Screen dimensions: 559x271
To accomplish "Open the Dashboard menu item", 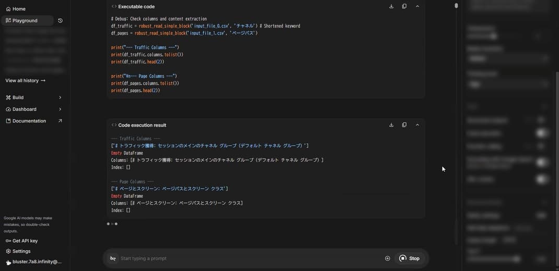I will click(x=24, y=109).
